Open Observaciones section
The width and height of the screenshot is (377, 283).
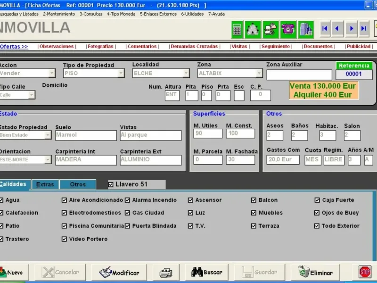[57, 46]
